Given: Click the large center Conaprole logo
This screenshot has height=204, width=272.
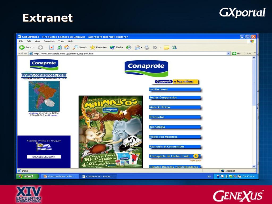Looking at the screenshot, I should (146, 68).
